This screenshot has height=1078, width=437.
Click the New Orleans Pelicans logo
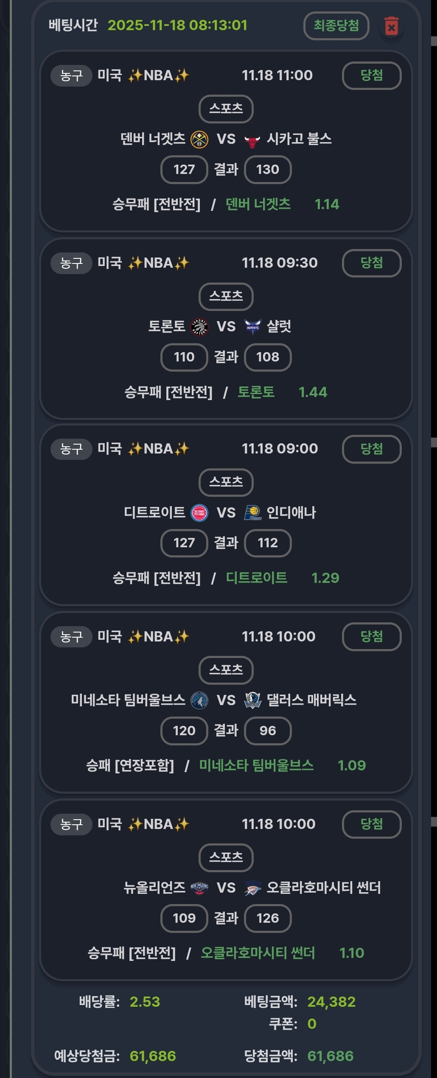199,888
